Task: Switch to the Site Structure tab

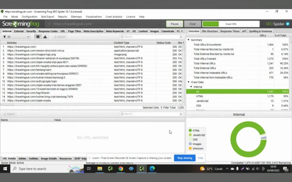Action: tap(210, 31)
